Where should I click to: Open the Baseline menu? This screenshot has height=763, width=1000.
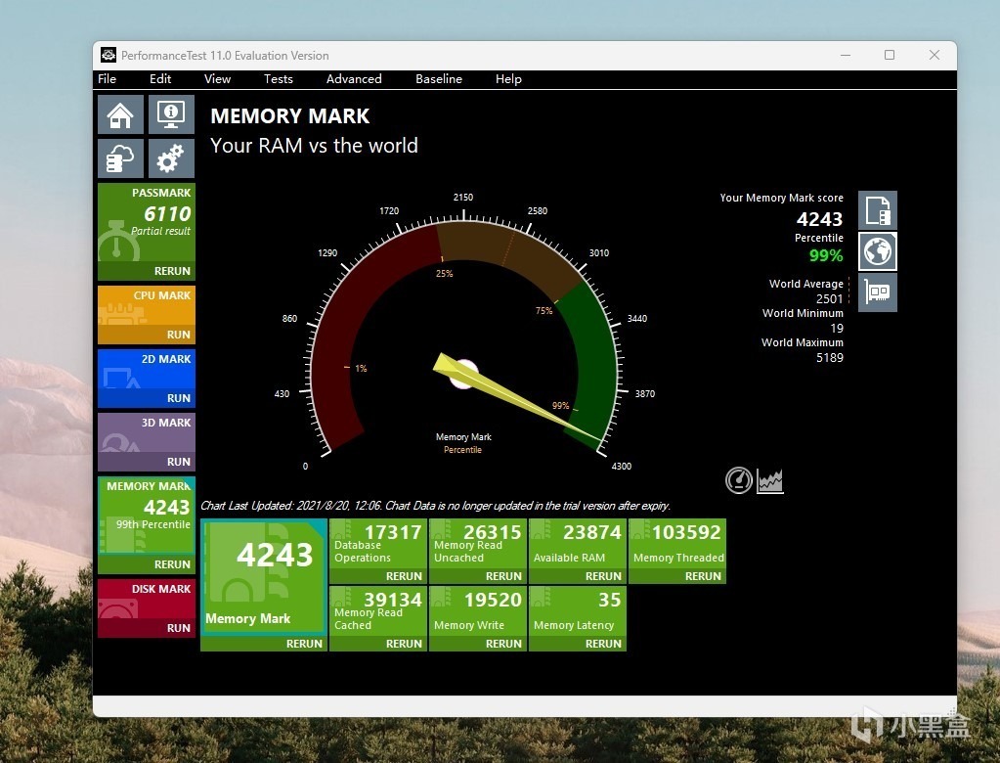point(439,79)
